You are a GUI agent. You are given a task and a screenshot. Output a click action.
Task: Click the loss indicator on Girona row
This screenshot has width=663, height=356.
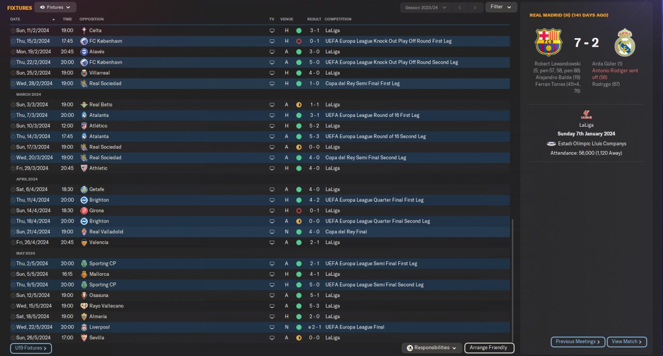click(x=299, y=211)
